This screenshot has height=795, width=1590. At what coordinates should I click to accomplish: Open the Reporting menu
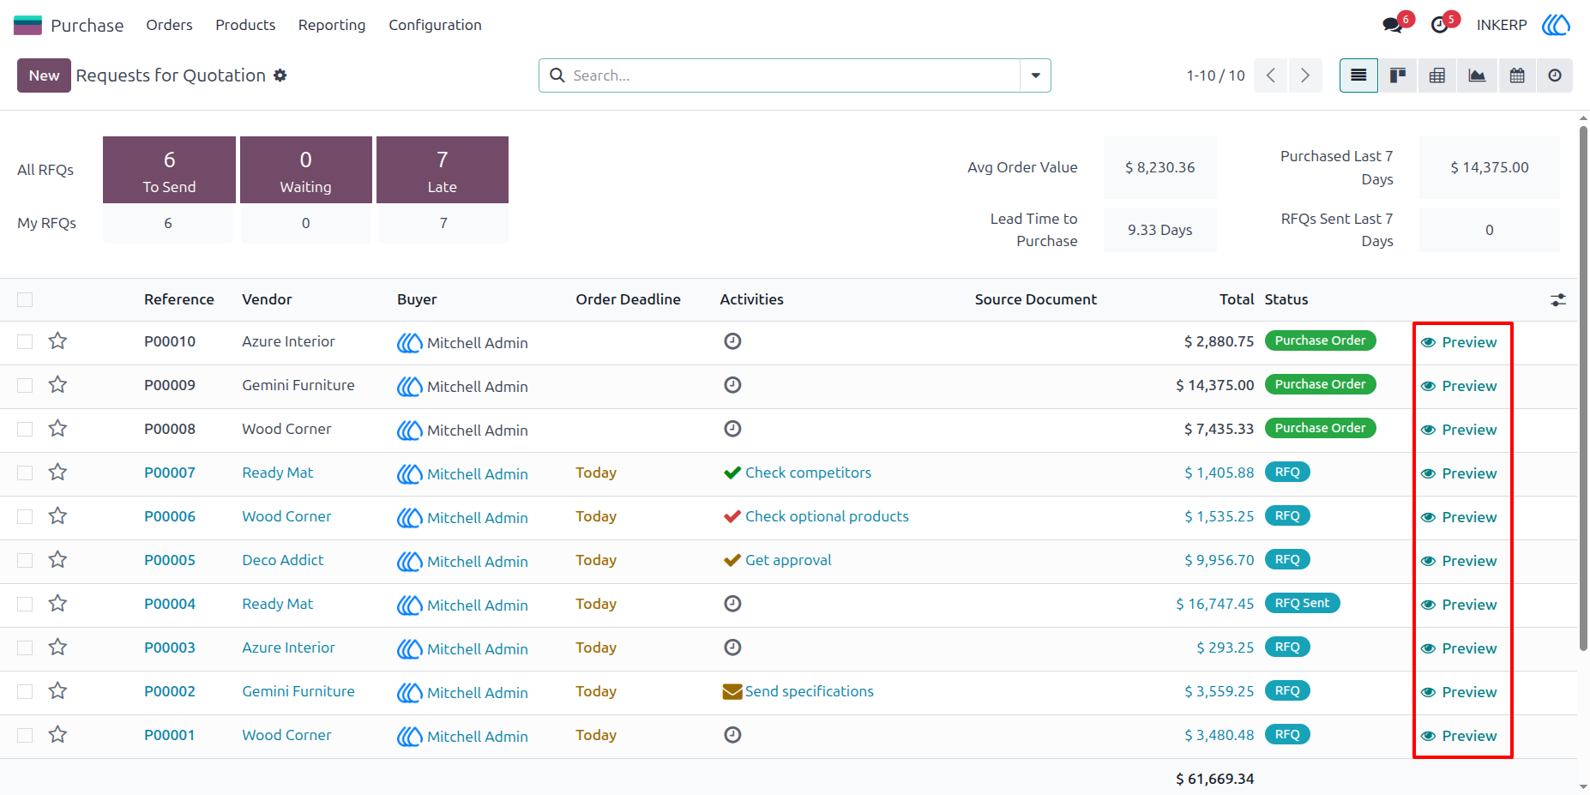coord(332,25)
